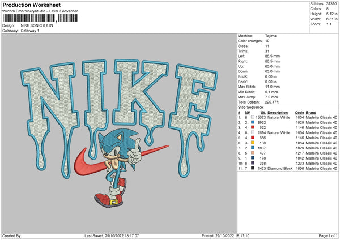Select the Machine value 'Tajima'

click(x=271, y=36)
